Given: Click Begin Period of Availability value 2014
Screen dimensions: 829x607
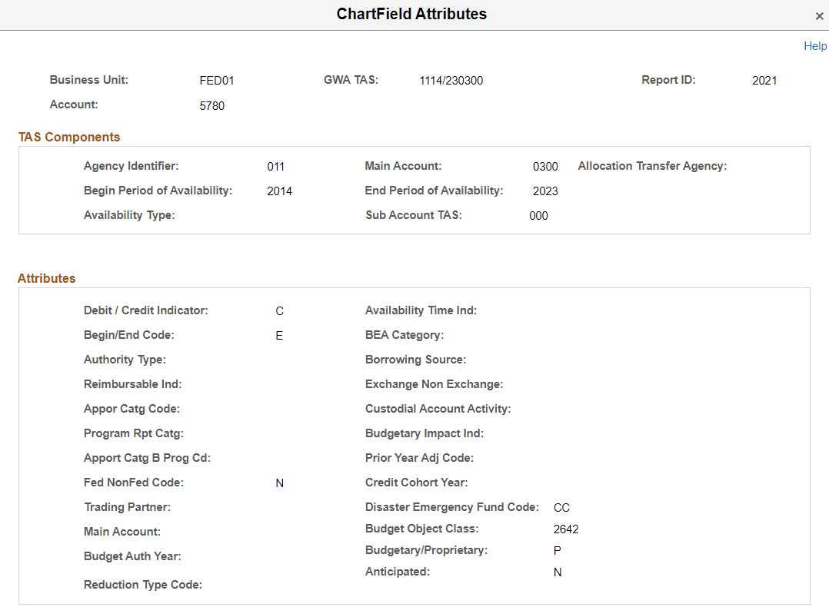Looking at the screenshot, I should click(x=279, y=191).
